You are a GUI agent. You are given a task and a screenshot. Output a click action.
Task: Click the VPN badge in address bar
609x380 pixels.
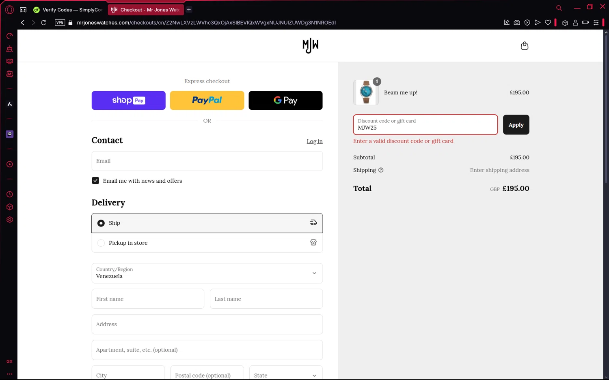point(60,23)
